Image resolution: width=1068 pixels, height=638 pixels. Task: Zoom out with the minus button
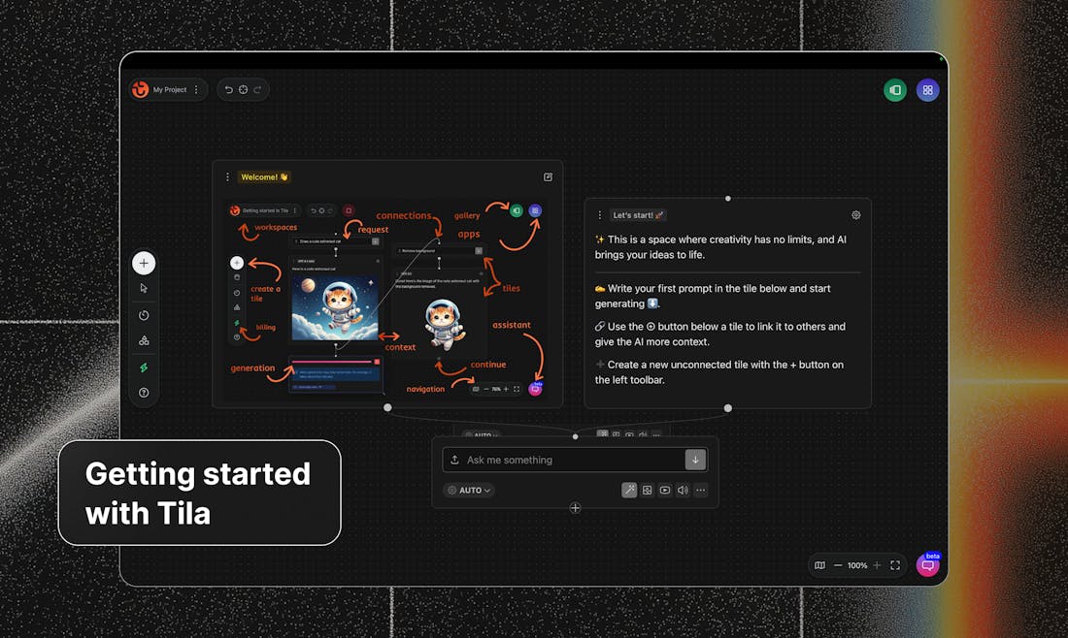838,565
